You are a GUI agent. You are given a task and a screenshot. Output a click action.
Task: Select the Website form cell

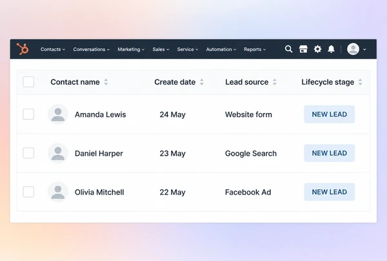248,114
